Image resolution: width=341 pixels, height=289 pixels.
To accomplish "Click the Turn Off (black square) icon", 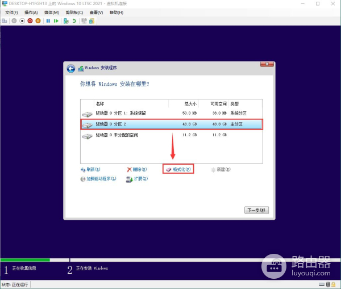I will pos(22,21).
